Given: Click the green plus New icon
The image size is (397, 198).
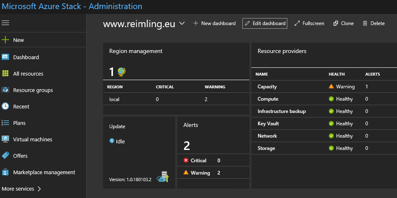Looking at the screenshot, I should pos(5,40).
